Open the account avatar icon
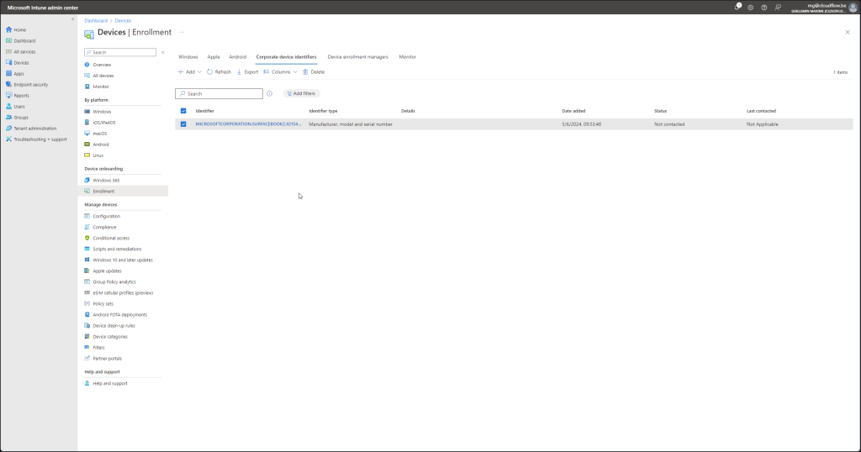Viewport: 861px width, 452px height. pyautogui.click(x=853, y=7)
